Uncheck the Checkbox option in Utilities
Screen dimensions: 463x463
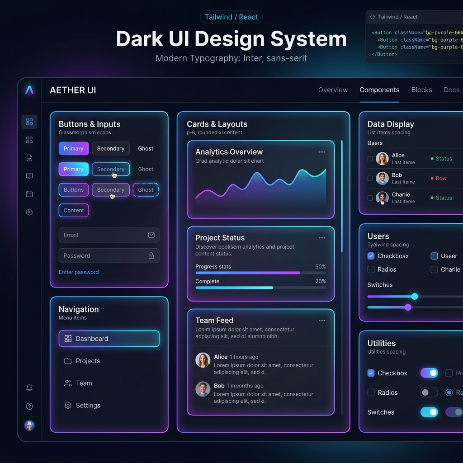(371, 373)
